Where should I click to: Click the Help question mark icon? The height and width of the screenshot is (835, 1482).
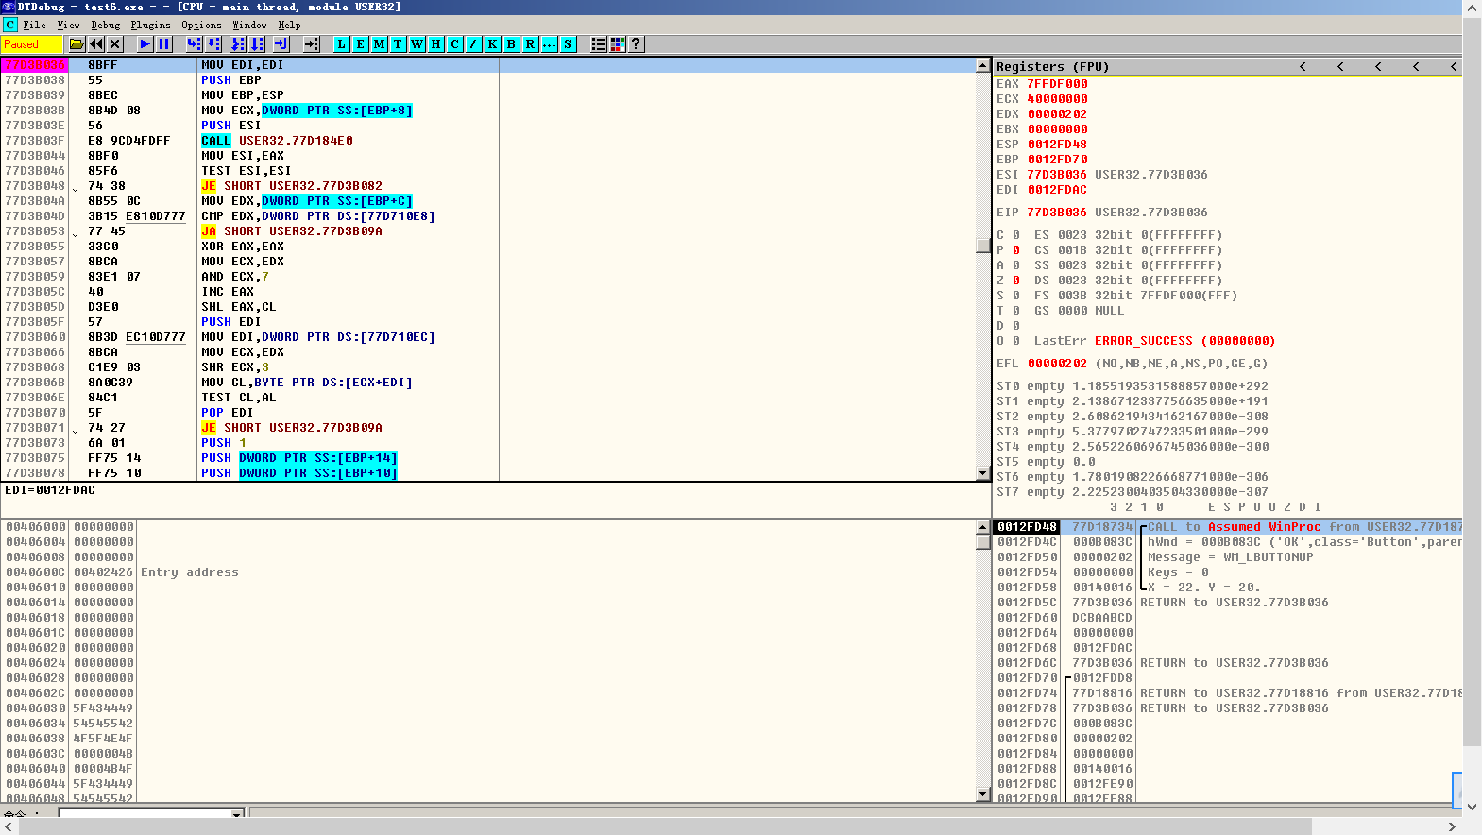point(636,44)
